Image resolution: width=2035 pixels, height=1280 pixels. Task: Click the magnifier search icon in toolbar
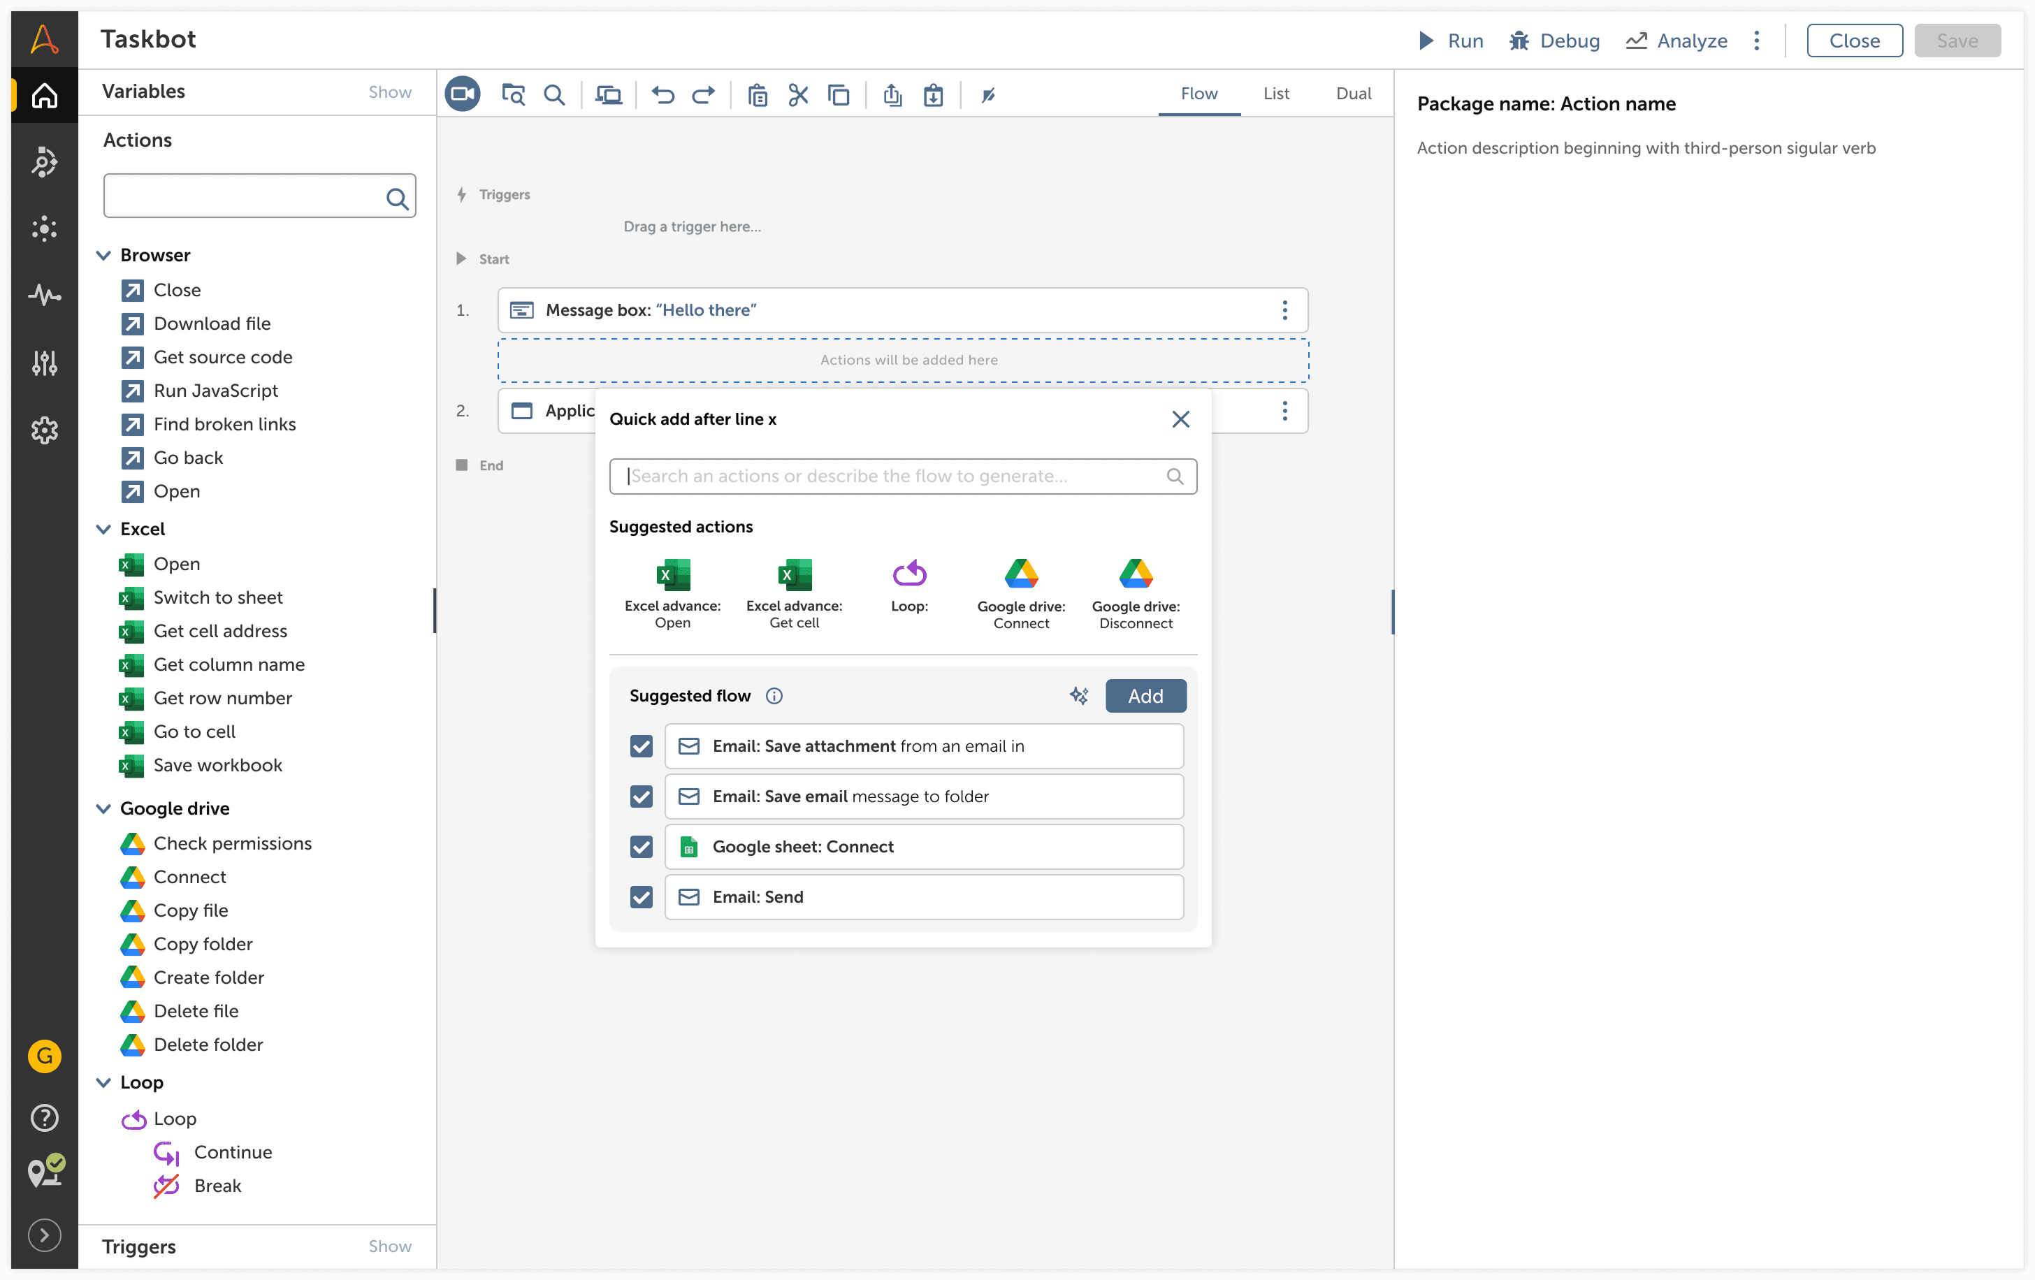click(x=554, y=94)
